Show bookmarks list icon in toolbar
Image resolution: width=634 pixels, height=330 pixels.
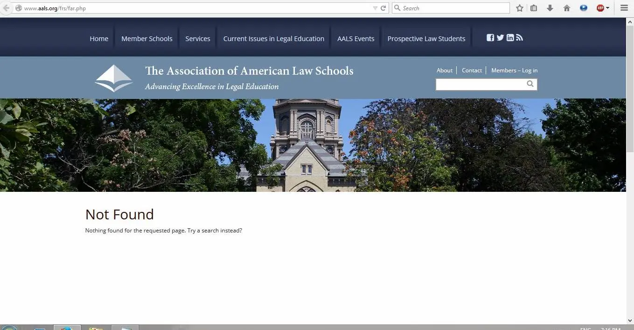pyautogui.click(x=534, y=8)
